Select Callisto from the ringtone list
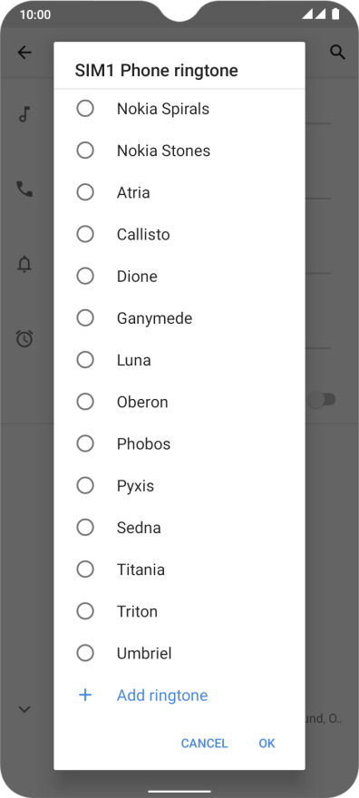359x798 pixels. pos(179,235)
